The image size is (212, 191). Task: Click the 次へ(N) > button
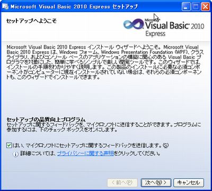click(156, 183)
